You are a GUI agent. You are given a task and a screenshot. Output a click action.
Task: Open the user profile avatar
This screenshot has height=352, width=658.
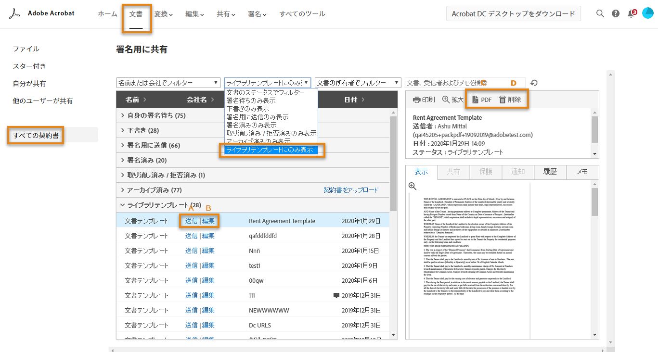647,13
